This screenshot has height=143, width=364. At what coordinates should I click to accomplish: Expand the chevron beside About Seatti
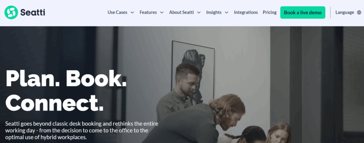point(199,12)
